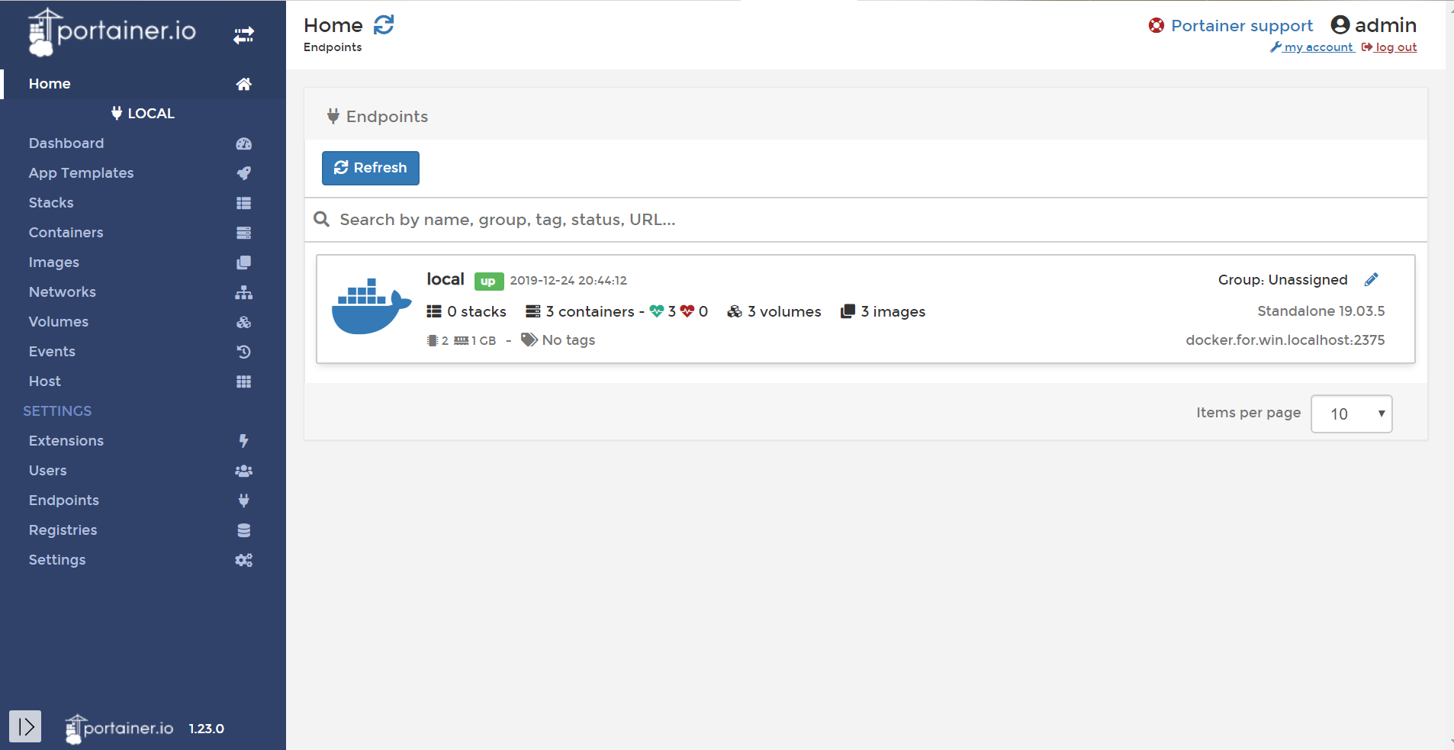Screen dimensions: 1454x750
Task: Click the Images clone icon
Action: [243, 262]
